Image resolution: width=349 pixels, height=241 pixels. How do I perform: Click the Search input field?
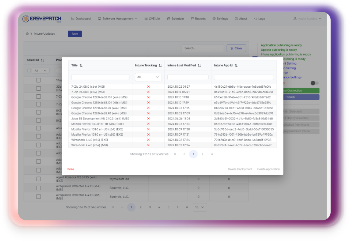coord(202,48)
